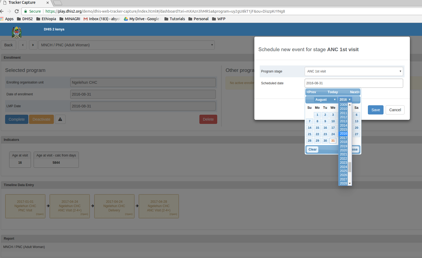This screenshot has height=258, width=422.
Task: Click the warning triangle icon button
Action: point(60,119)
